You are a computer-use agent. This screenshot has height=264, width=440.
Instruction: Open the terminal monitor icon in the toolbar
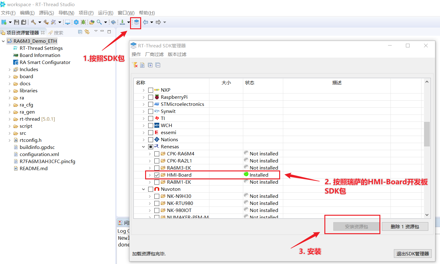pos(68,22)
